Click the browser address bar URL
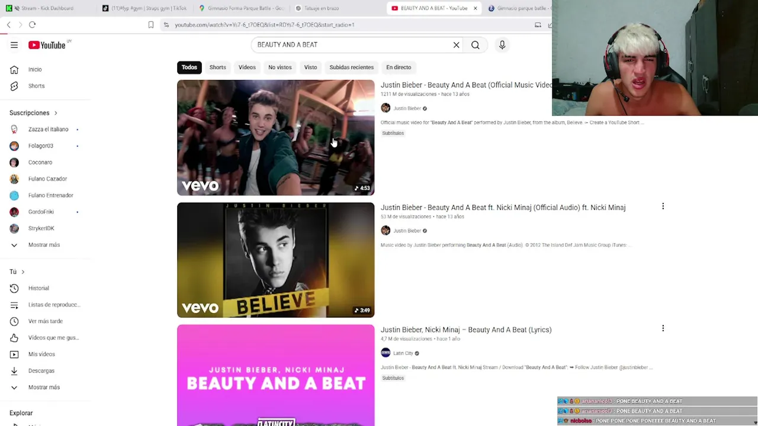This screenshot has height=426, width=758. (x=264, y=25)
